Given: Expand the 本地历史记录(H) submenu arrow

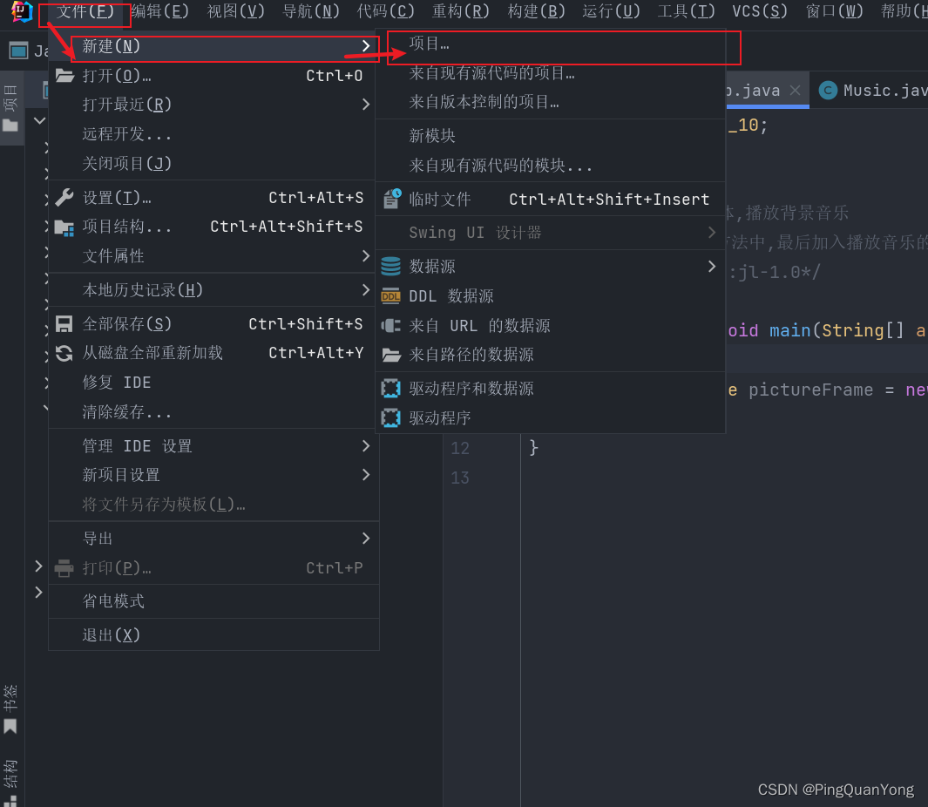Looking at the screenshot, I should [366, 289].
